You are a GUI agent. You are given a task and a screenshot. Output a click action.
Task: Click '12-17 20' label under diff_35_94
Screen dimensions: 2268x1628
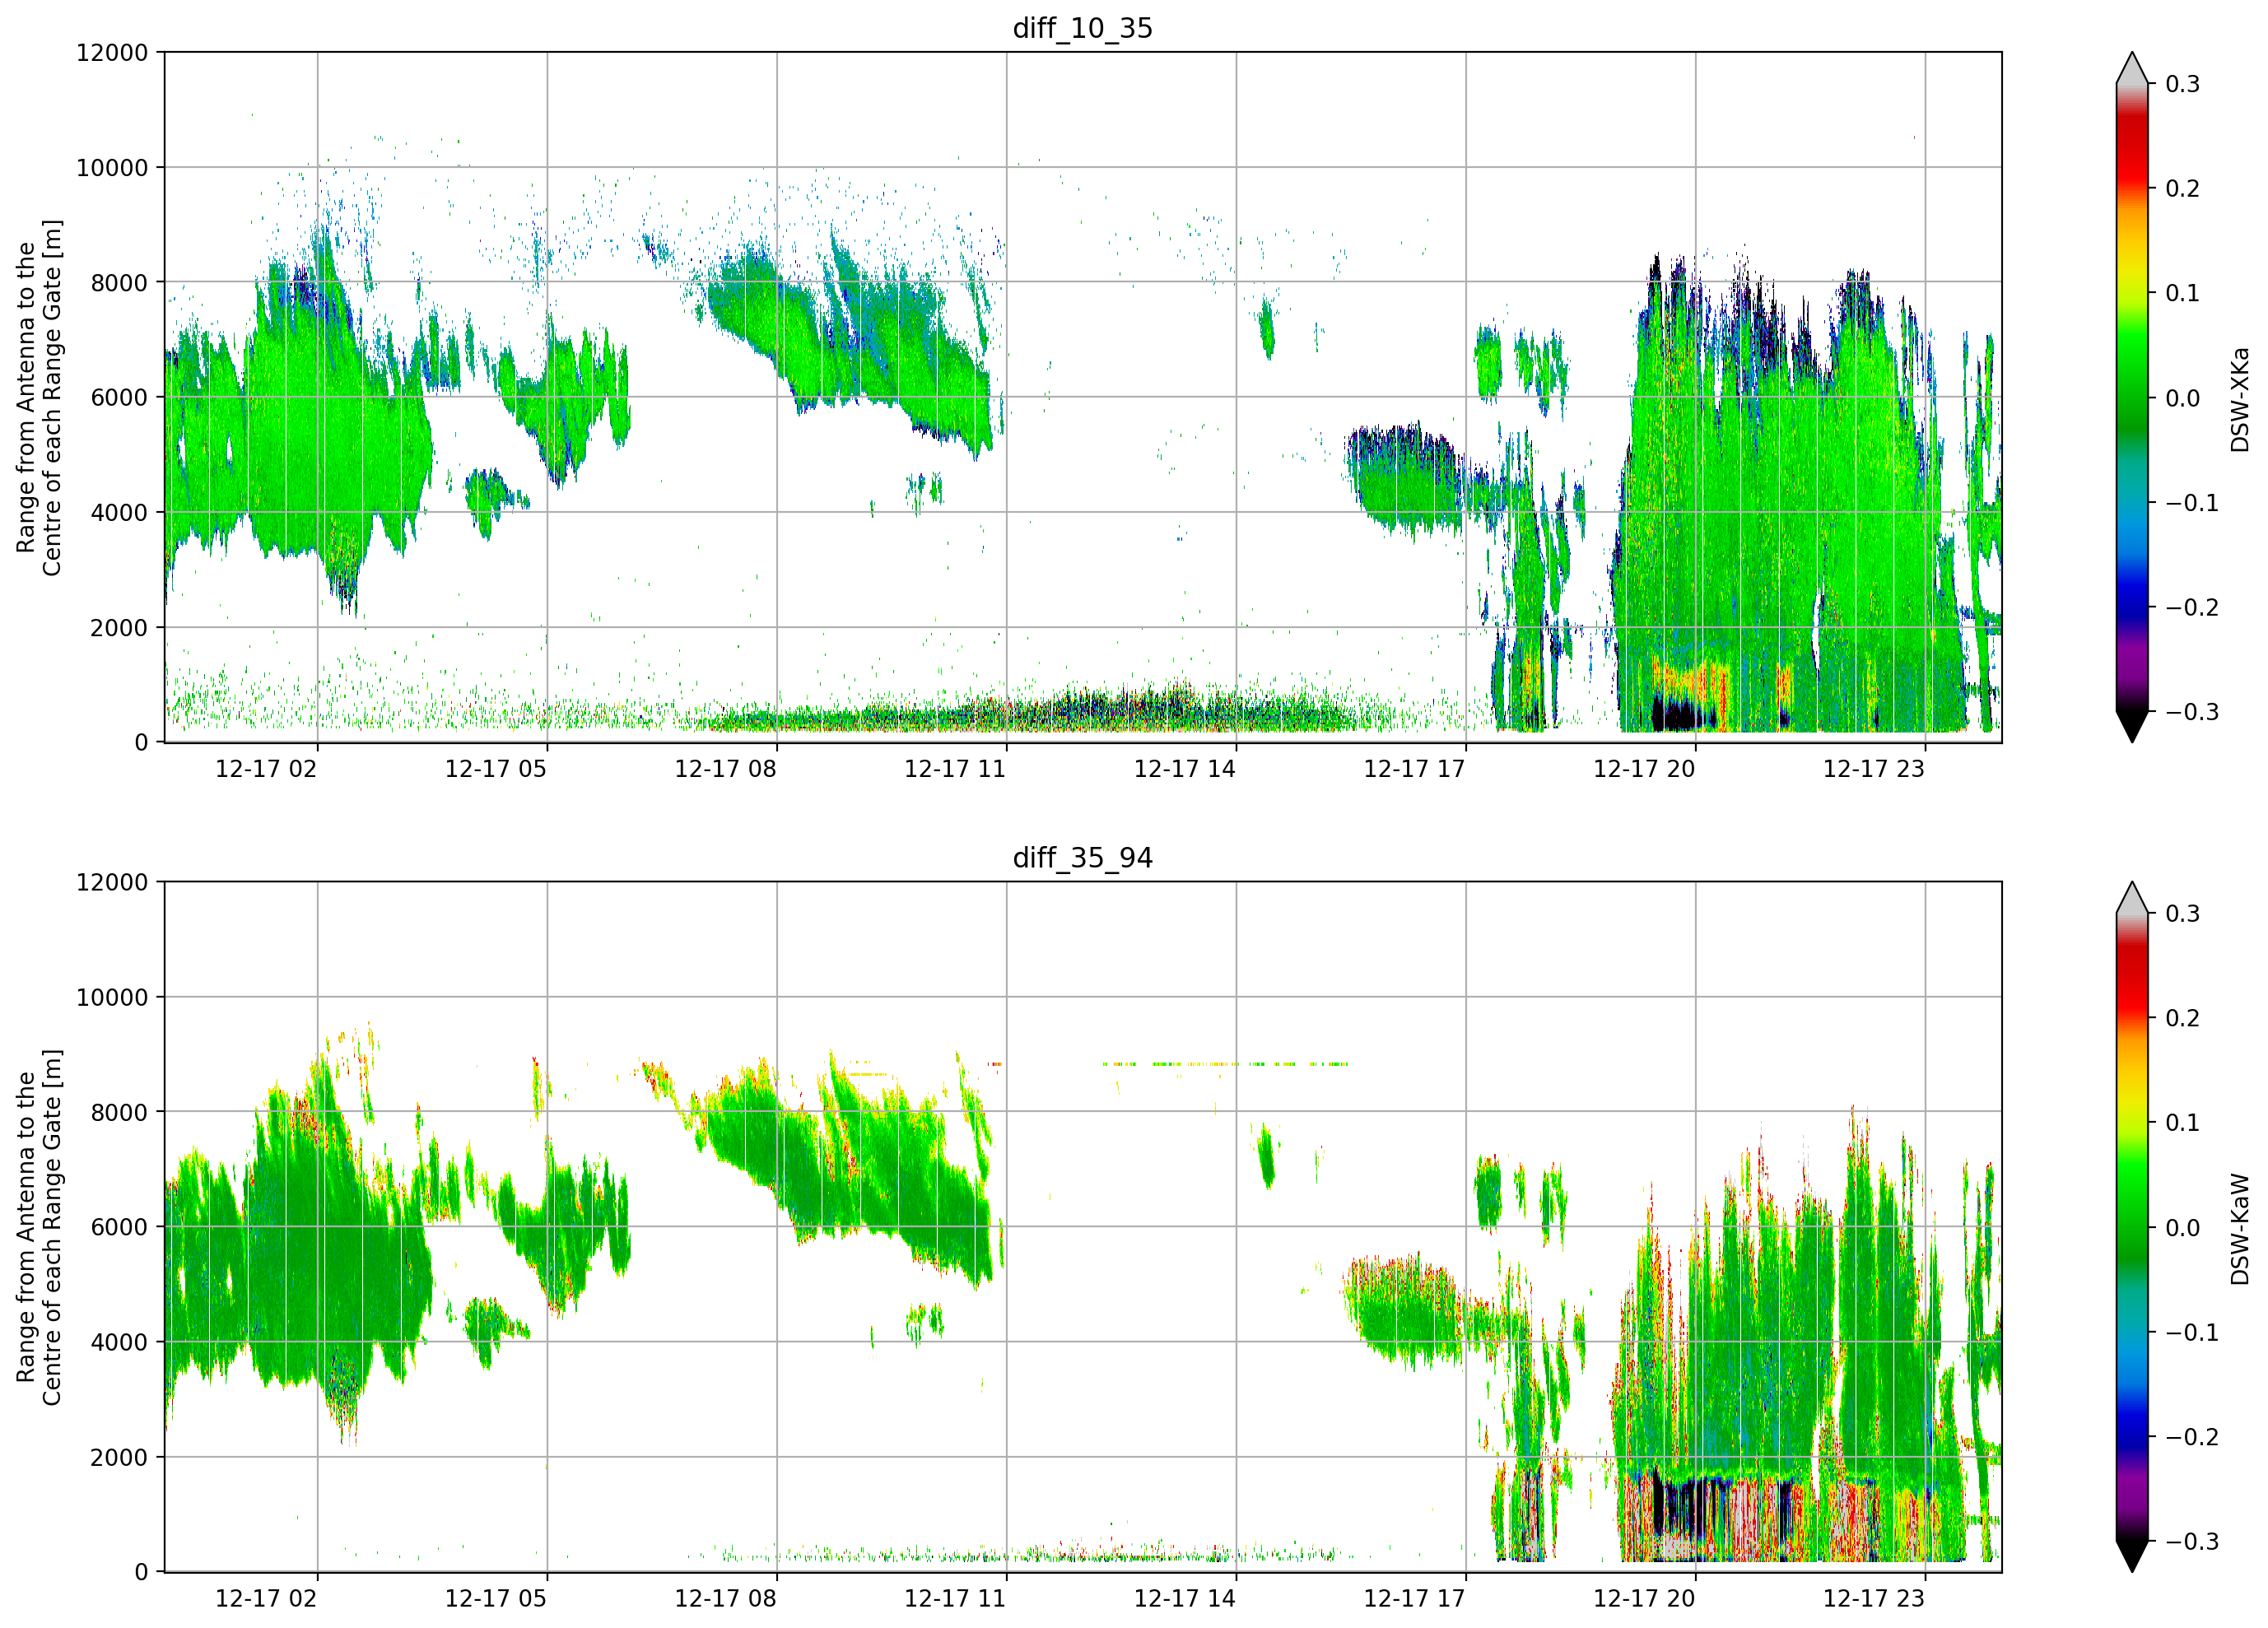tap(1644, 1599)
